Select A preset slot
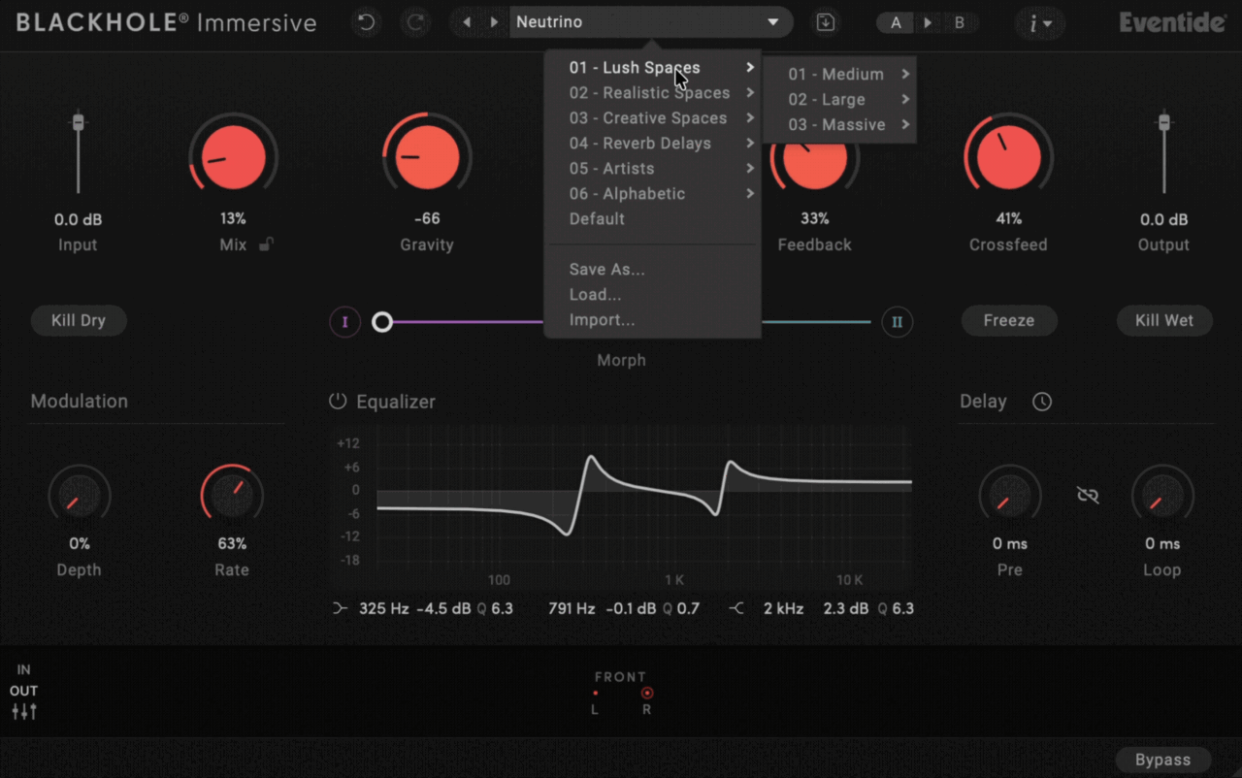Screen dimensions: 1242x778 click(896, 22)
